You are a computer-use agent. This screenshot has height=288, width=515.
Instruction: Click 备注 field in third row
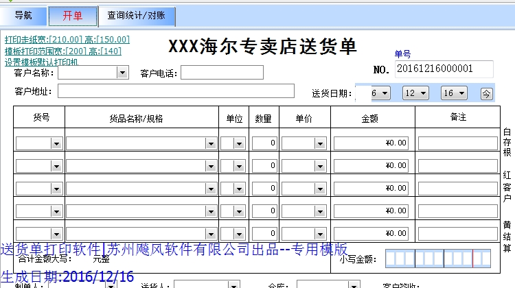(458, 189)
